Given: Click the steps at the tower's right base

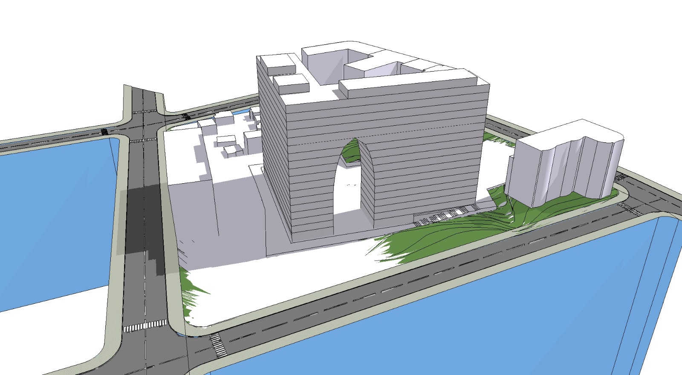Looking at the screenshot, I should tap(443, 215).
